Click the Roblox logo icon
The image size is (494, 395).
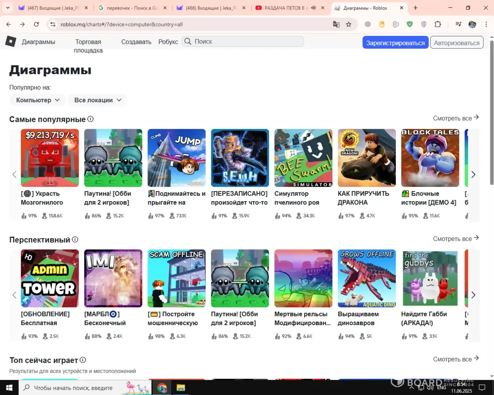(11, 41)
